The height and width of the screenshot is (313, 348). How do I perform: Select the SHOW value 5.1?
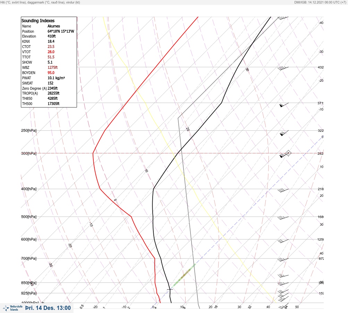tap(50, 62)
